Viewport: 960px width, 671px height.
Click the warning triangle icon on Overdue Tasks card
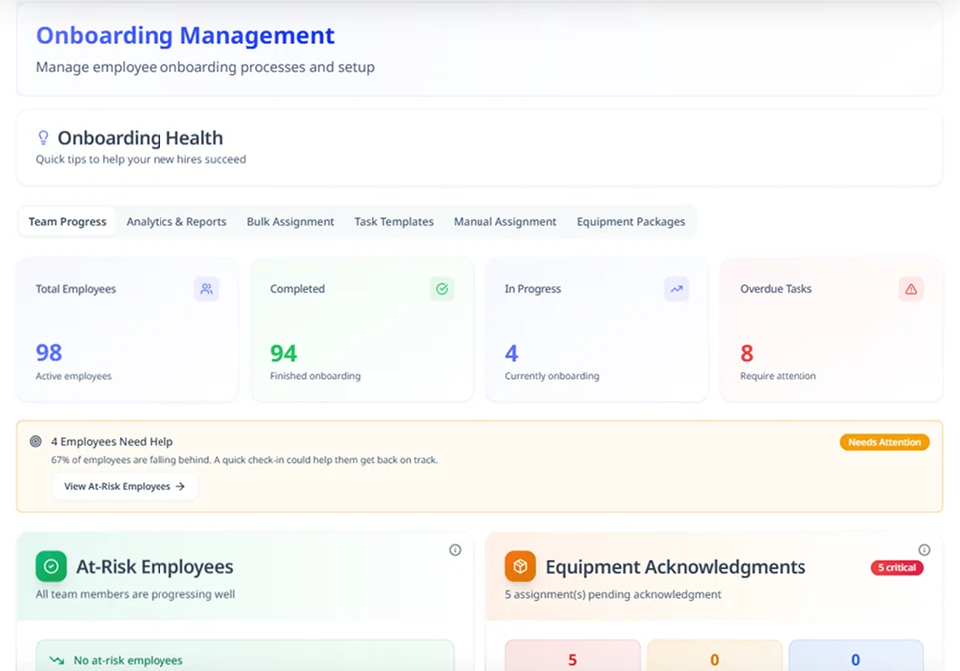(911, 289)
